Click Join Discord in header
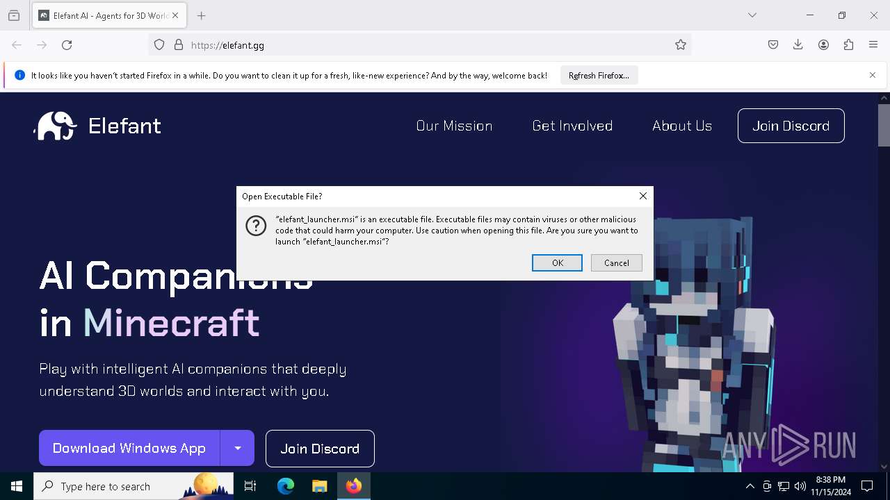The width and height of the screenshot is (890, 500). (x=791, y=126)
